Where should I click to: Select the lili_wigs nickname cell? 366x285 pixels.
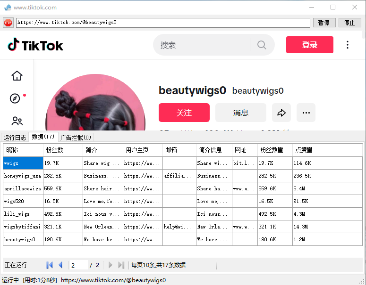pyautogui.click(x=23, y=214)
